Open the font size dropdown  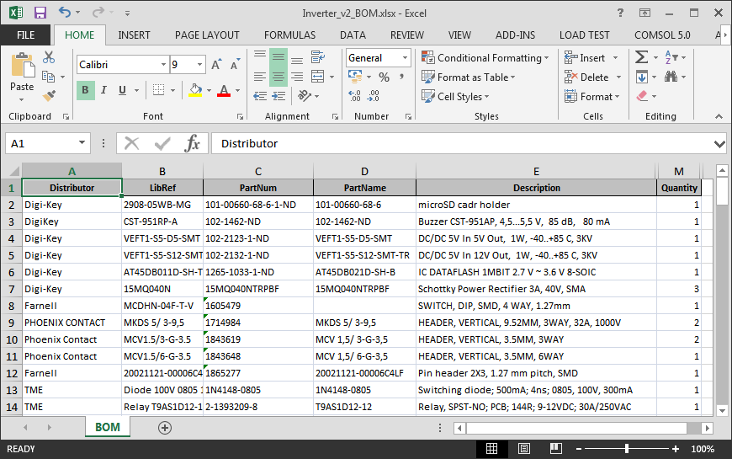click(x=199, y=65)
